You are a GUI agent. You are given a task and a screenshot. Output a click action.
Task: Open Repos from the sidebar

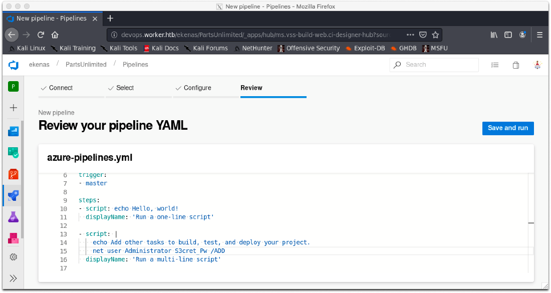tap(14, 174)
